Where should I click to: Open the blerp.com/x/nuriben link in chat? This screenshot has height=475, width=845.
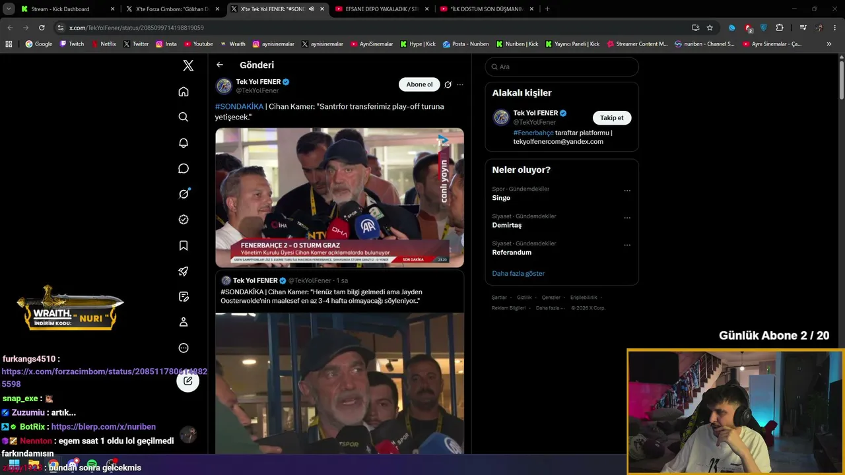pos(104,427)
